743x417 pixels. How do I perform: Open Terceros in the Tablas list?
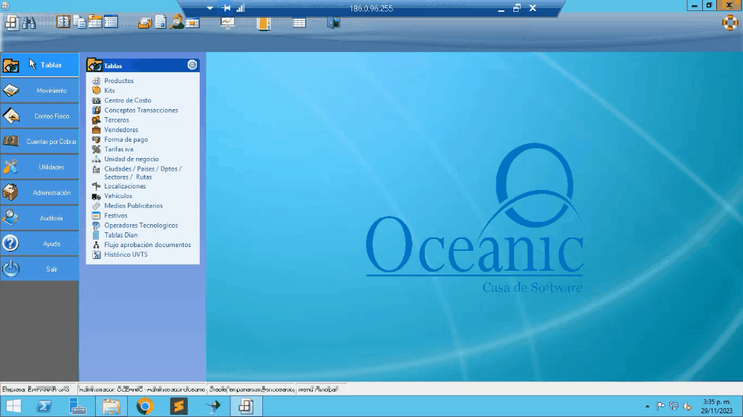[116, 120]
